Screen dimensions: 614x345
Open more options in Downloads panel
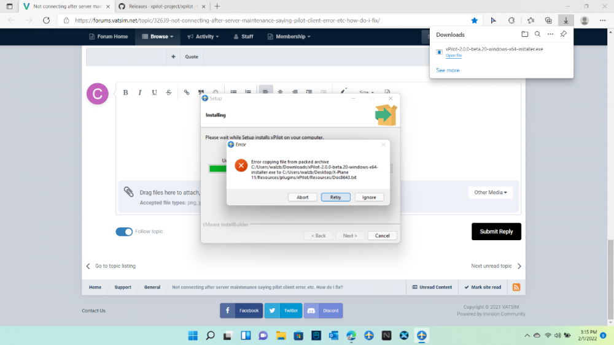pyautogui.click(x=551, y=34)
